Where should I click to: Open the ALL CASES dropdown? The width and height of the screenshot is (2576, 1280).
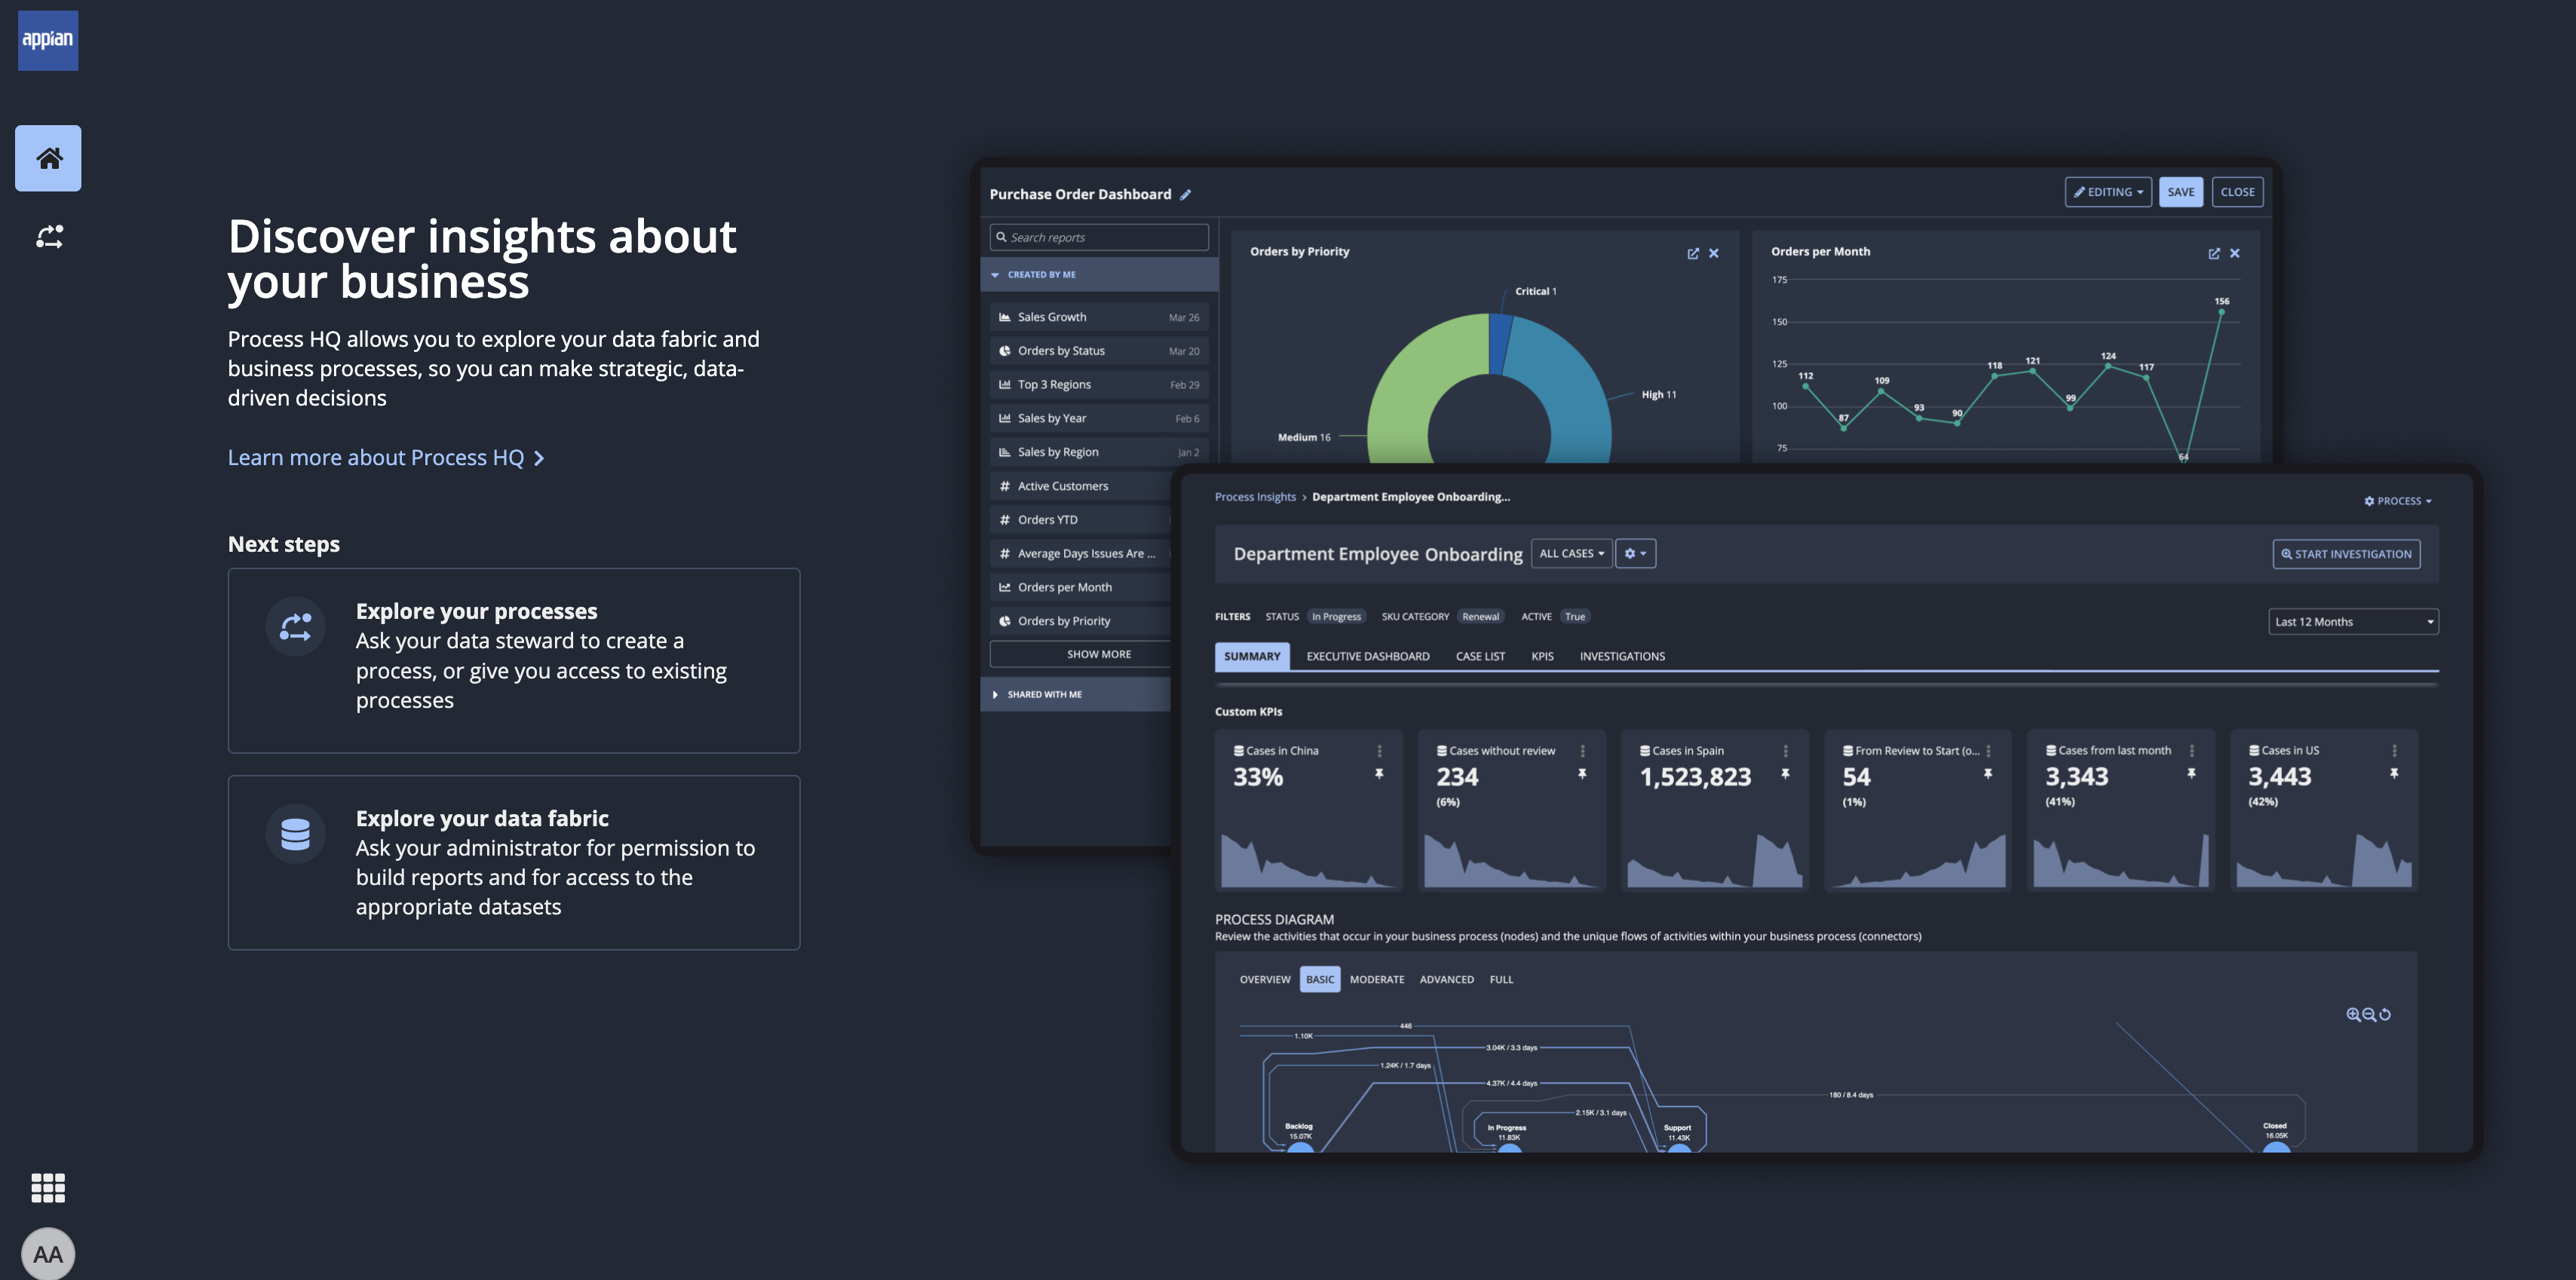click(x=1571, y=553)
